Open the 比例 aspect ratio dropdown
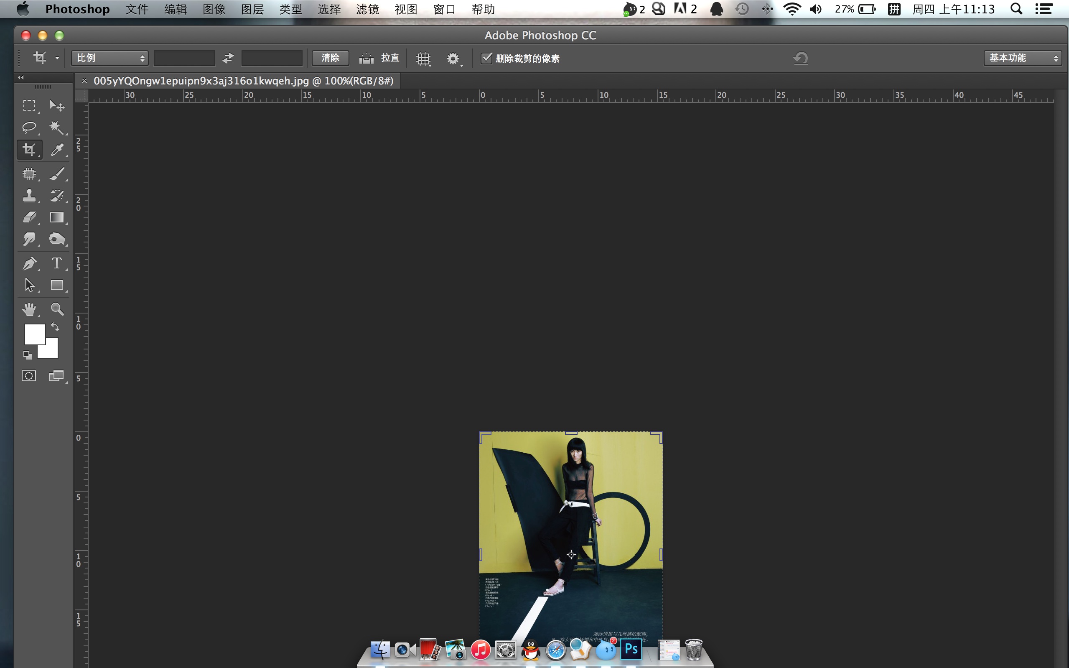The image size is (1069, 668). (x=109, y=58)
